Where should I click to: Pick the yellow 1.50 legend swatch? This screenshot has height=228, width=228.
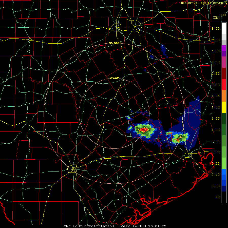(224, 107)
